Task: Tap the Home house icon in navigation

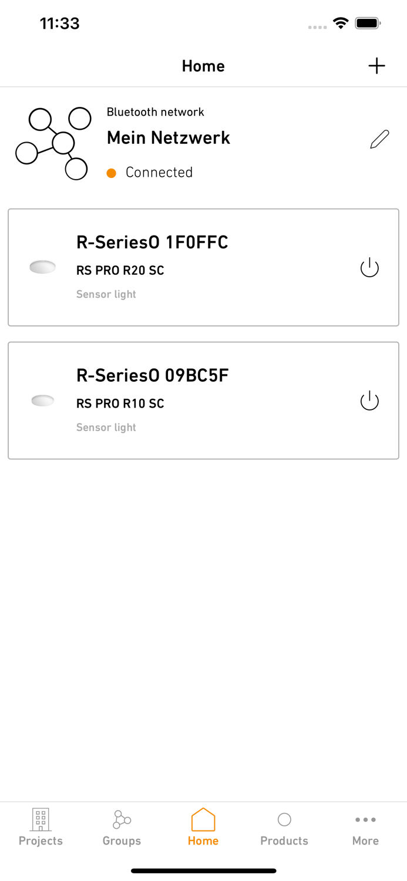Action: 203,820
